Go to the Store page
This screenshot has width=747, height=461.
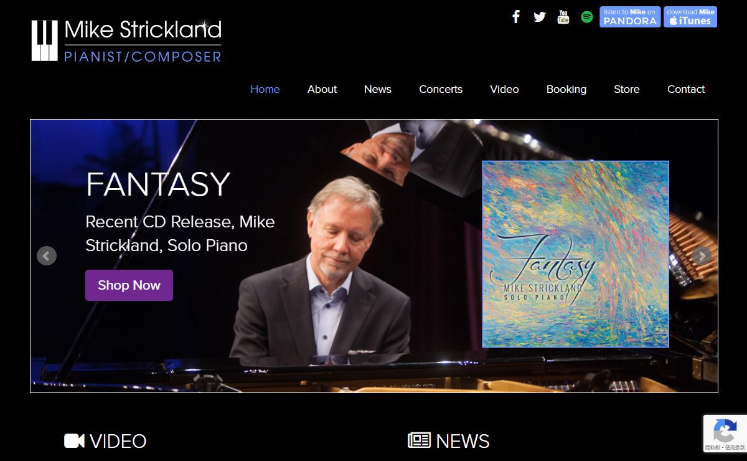627,89
